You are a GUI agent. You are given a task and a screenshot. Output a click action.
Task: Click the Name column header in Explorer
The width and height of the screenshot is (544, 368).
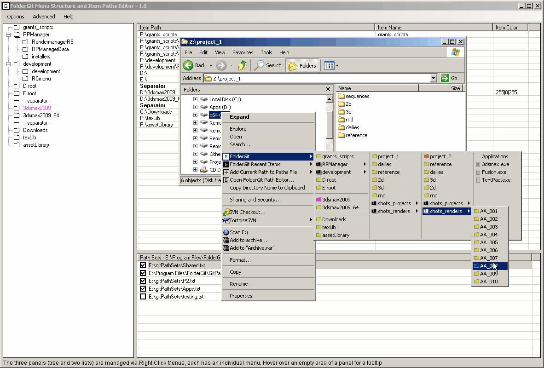377,88
